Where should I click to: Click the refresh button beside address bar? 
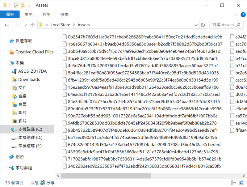[203, 25]
